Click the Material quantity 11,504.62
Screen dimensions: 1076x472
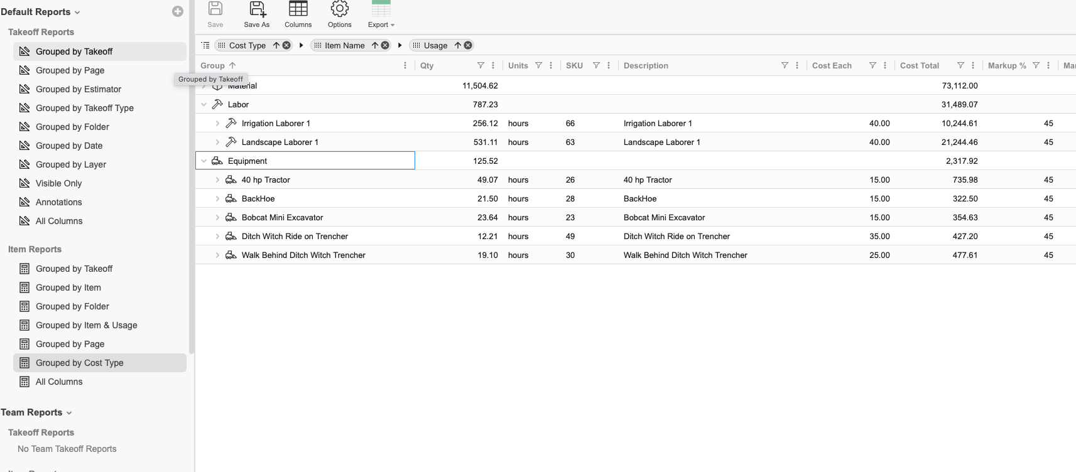480,85
